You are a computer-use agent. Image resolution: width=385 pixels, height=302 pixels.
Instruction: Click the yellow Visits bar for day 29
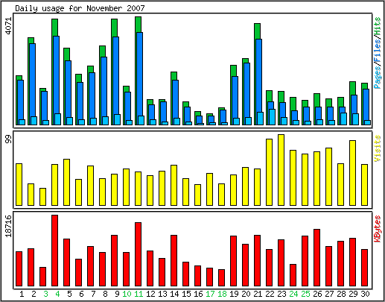point(352,173)
